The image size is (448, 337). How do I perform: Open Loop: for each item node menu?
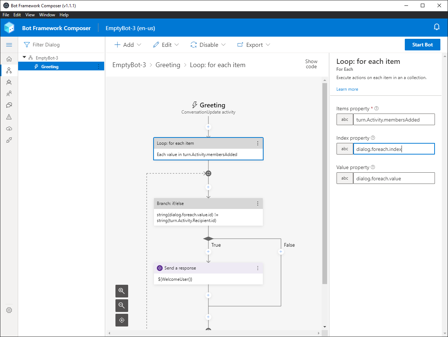pos(258,143)
